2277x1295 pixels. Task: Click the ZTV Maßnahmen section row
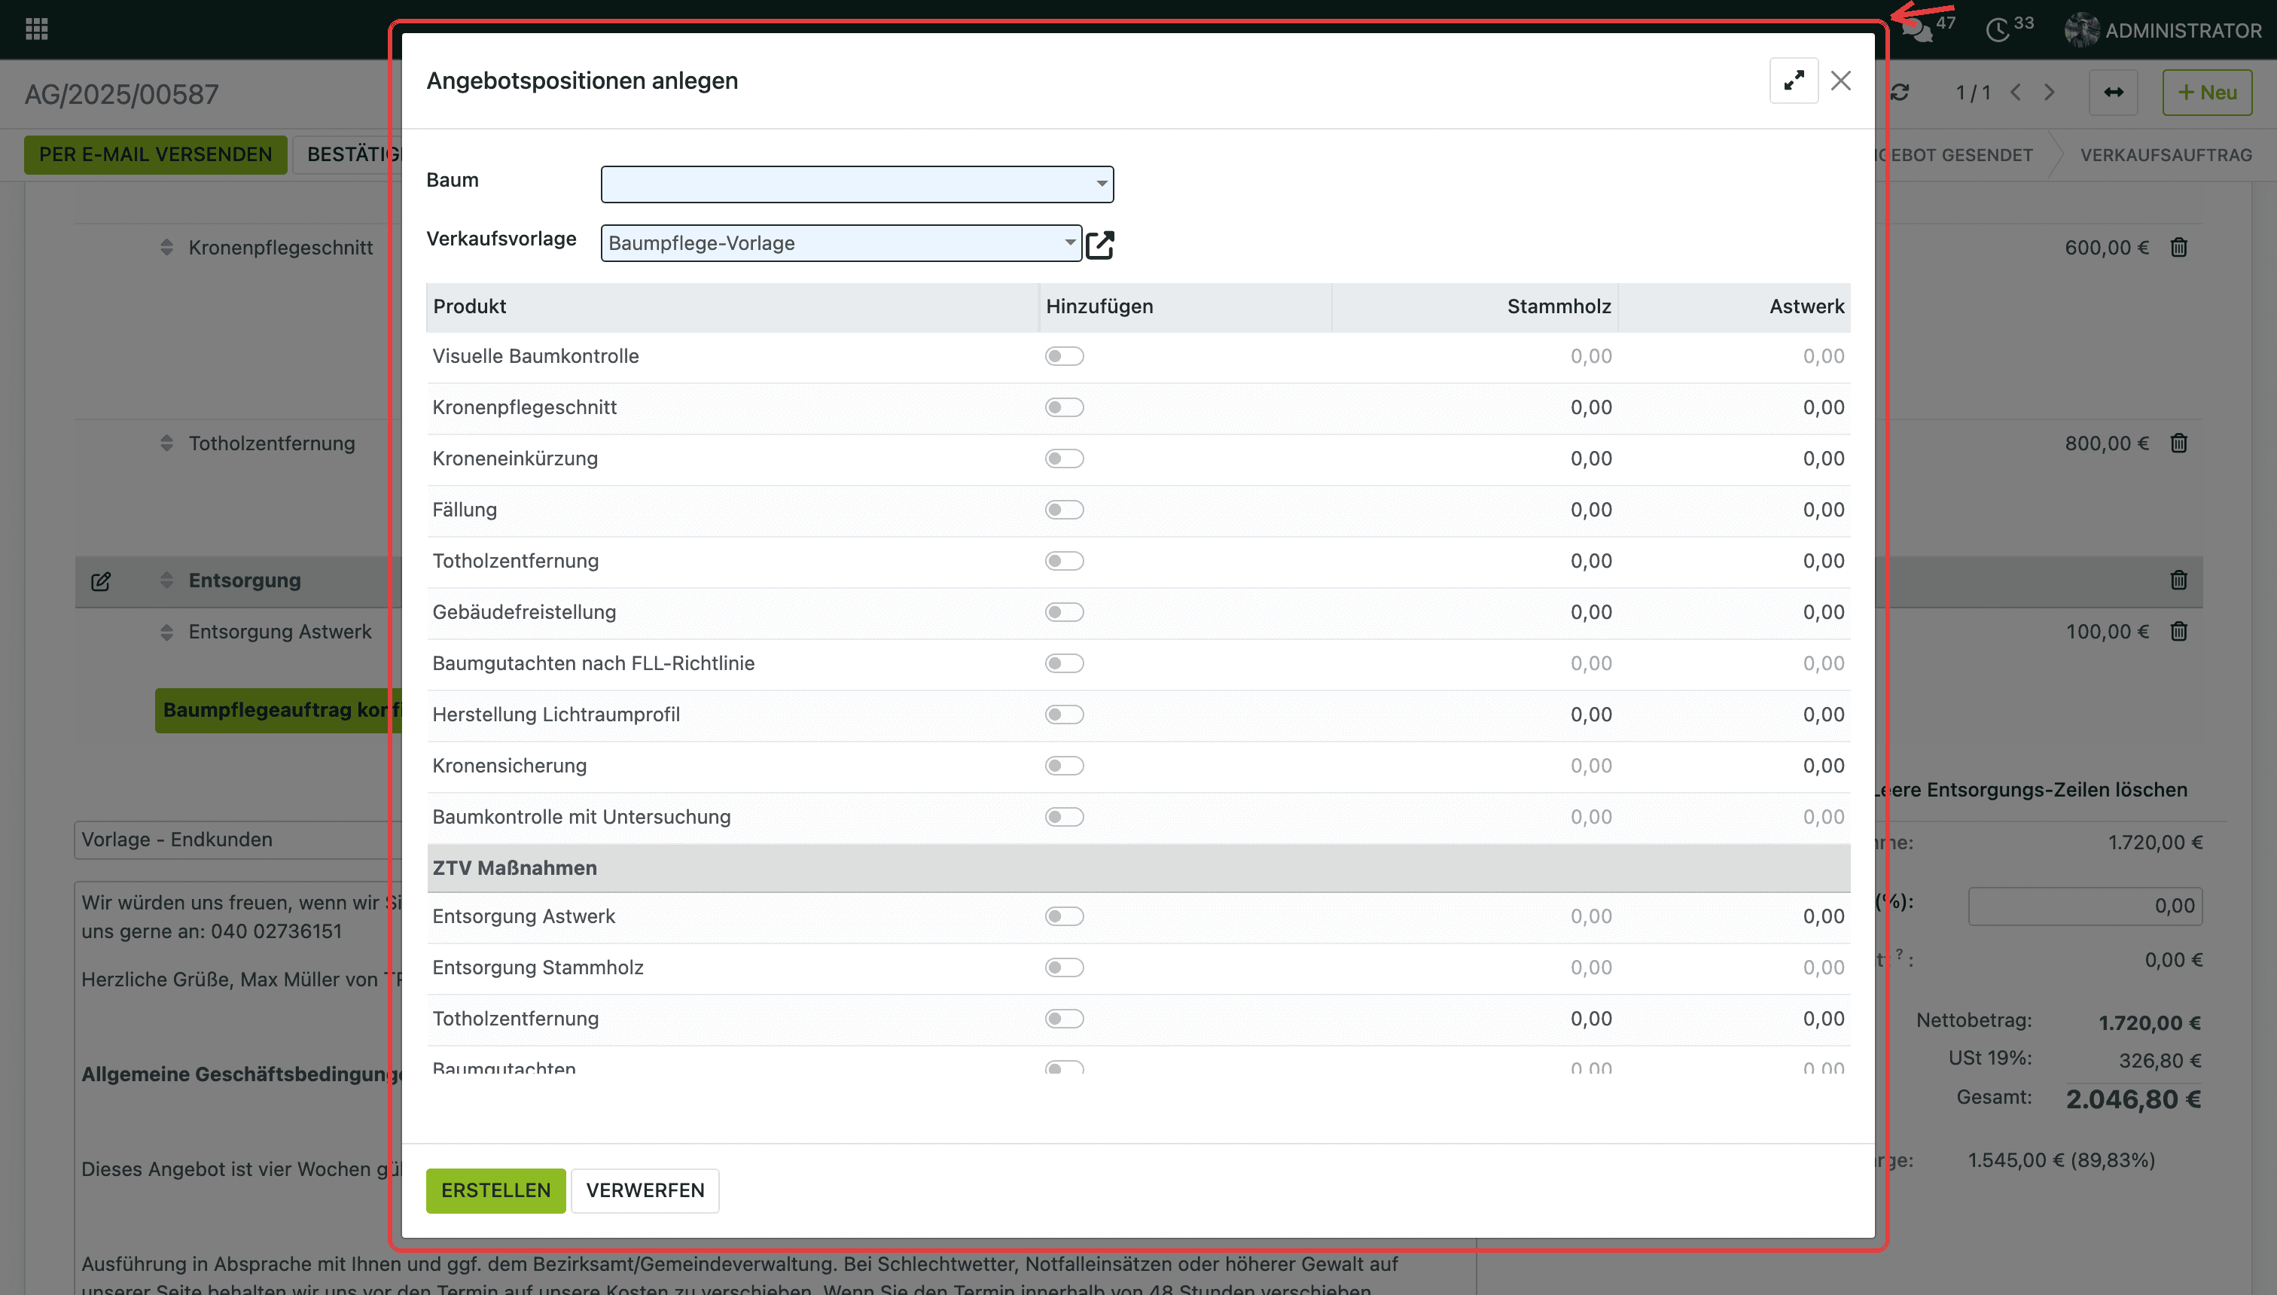click(x=1138, y=868)
